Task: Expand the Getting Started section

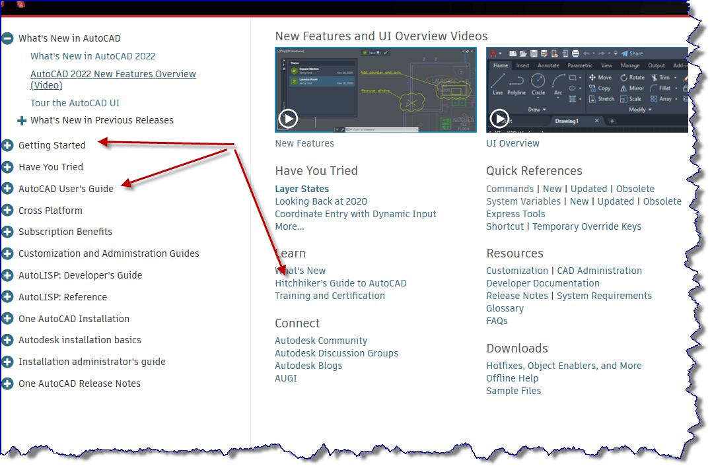Action: pyautogui.click(x=7, y=145)
